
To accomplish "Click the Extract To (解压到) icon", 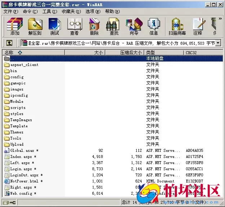I will click(35, 27).
